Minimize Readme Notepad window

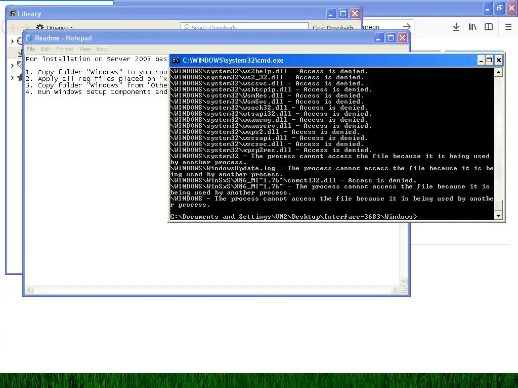click(x=378, y=38)
